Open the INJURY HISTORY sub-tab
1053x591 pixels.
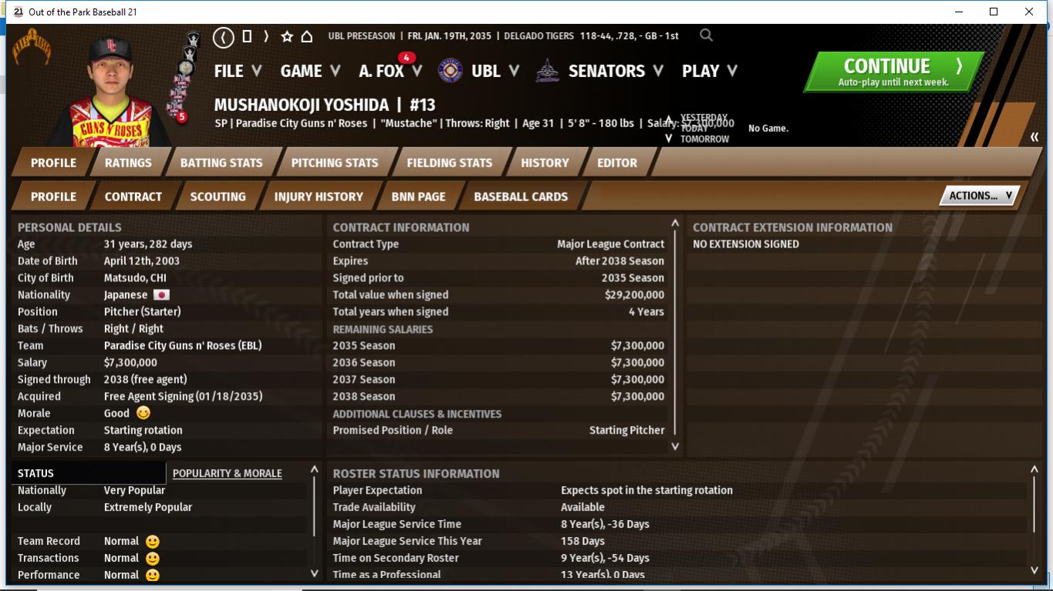[x=319, y=196]
